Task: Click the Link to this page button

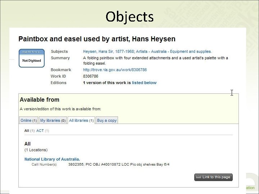Action: (213, 177)
